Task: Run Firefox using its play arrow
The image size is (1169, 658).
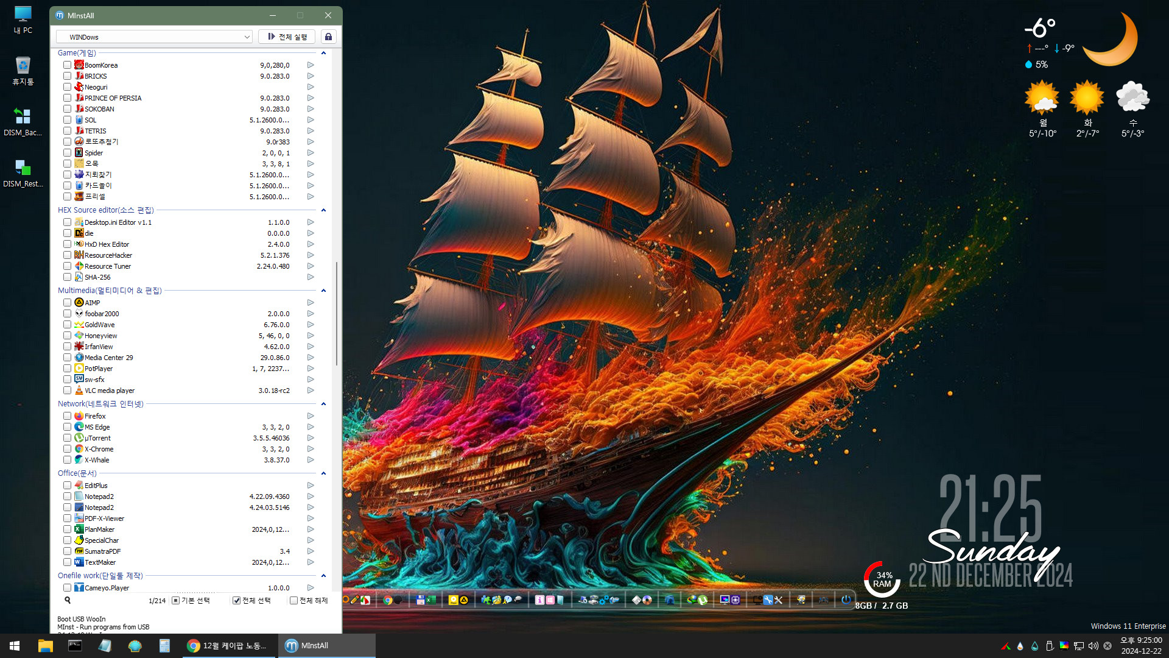Action: tap(311, 416)
